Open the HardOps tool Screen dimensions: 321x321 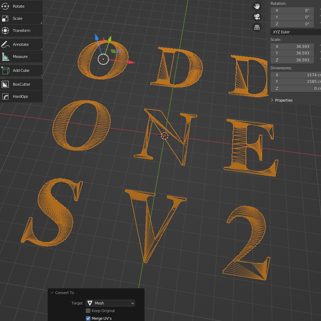pyautogui.click(x=21, y=96)
